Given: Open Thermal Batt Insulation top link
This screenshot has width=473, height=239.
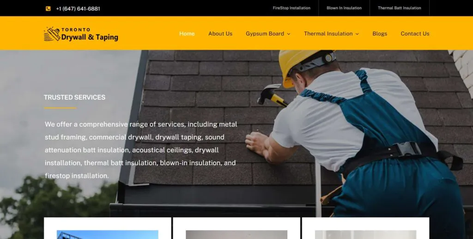Looking at the screenshot, I should coord(400,8).
